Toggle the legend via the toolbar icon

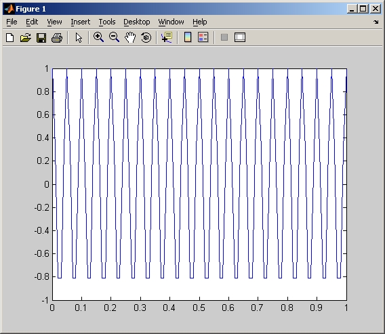203,37
